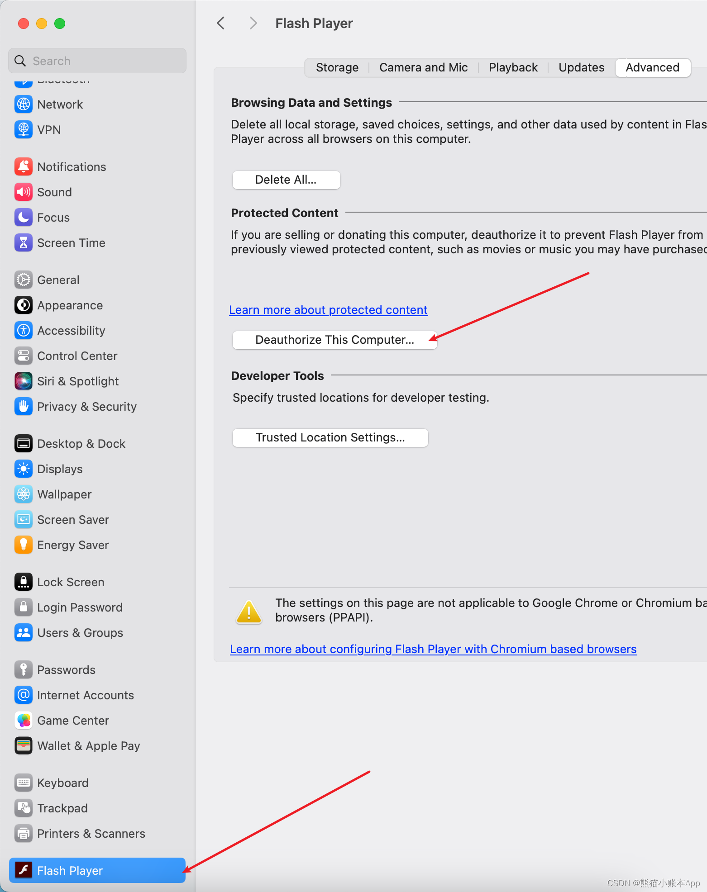Click the Notifications bell icon
The height and width of the screenshot is (892, 707).
pyautogui.click(x=24, y=167)
